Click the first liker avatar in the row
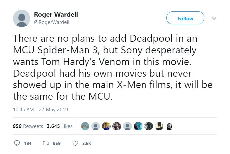 (85, 126)
